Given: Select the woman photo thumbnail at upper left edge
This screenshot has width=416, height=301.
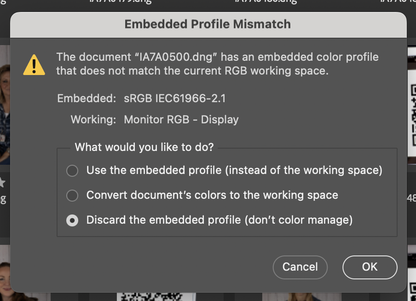Looking at the screenshot, I should [5, 105].
